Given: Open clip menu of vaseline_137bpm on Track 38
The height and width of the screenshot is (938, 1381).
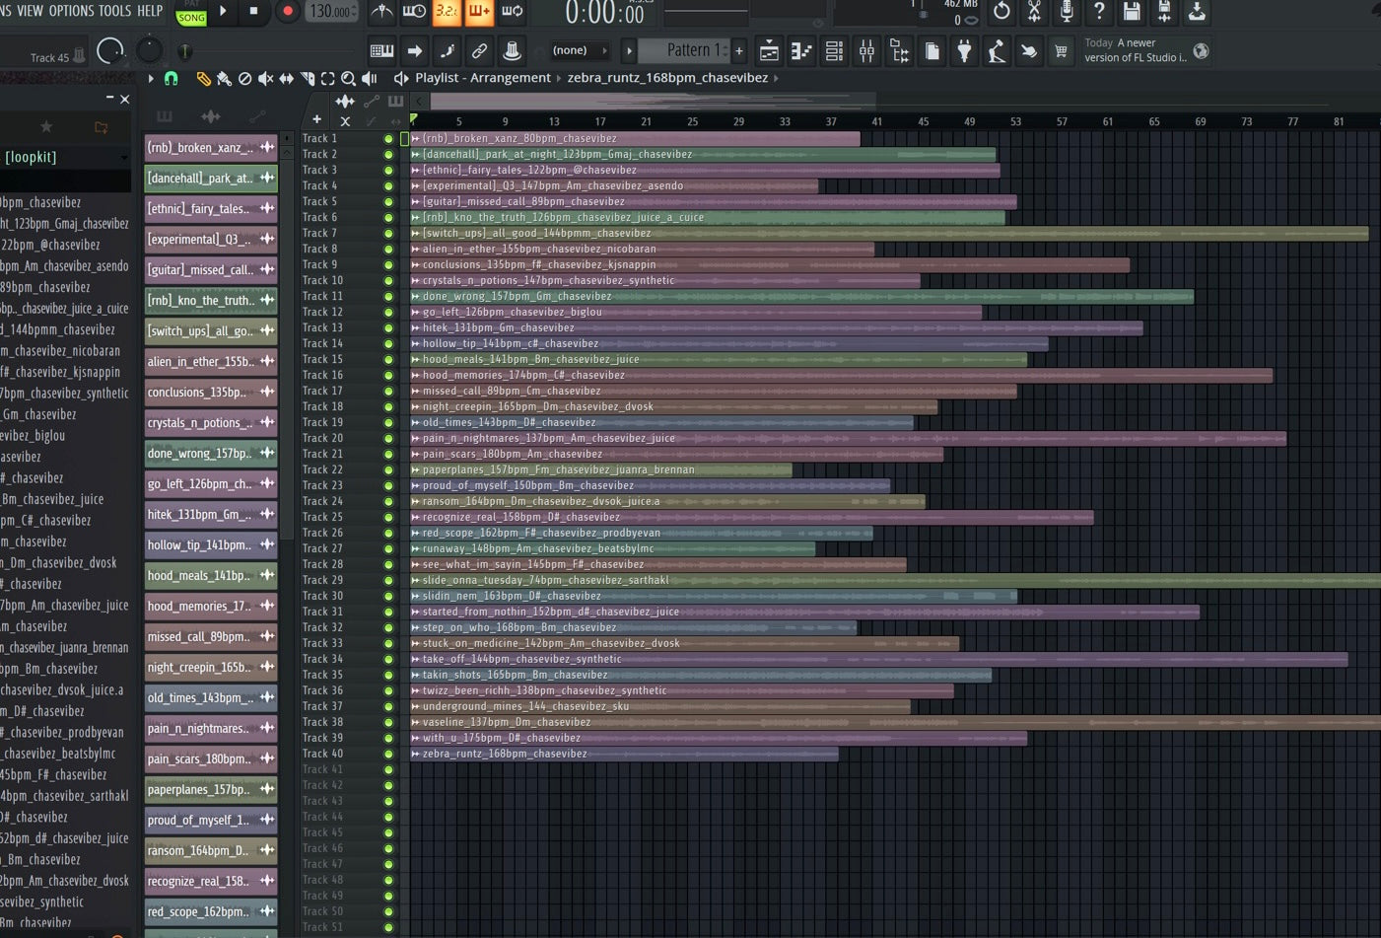Looking at the screenshot, I should (416, 723).
